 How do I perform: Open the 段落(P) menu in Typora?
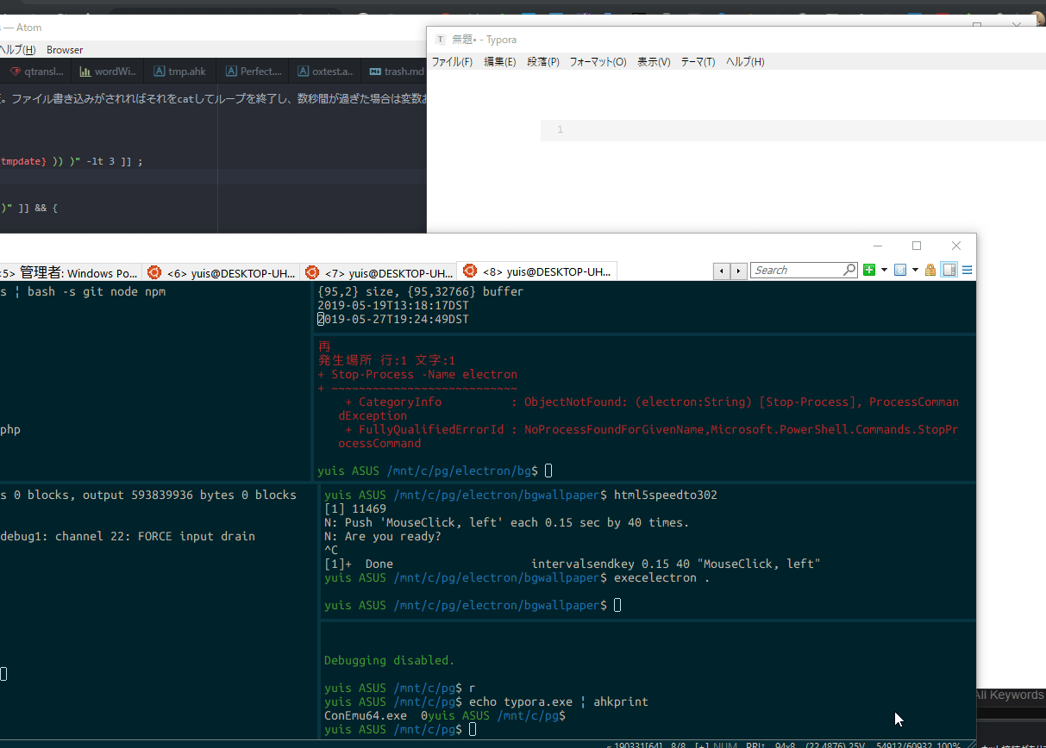pos(543,62)
